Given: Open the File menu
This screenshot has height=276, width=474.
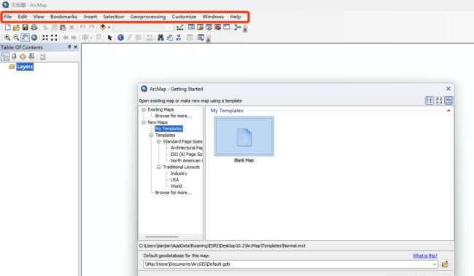Looking at the screenshot, I should click(x=8, y=17).
